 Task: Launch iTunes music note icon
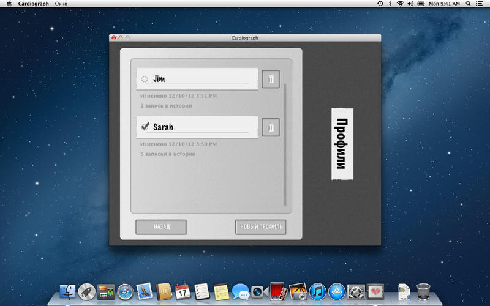[317, 292]
